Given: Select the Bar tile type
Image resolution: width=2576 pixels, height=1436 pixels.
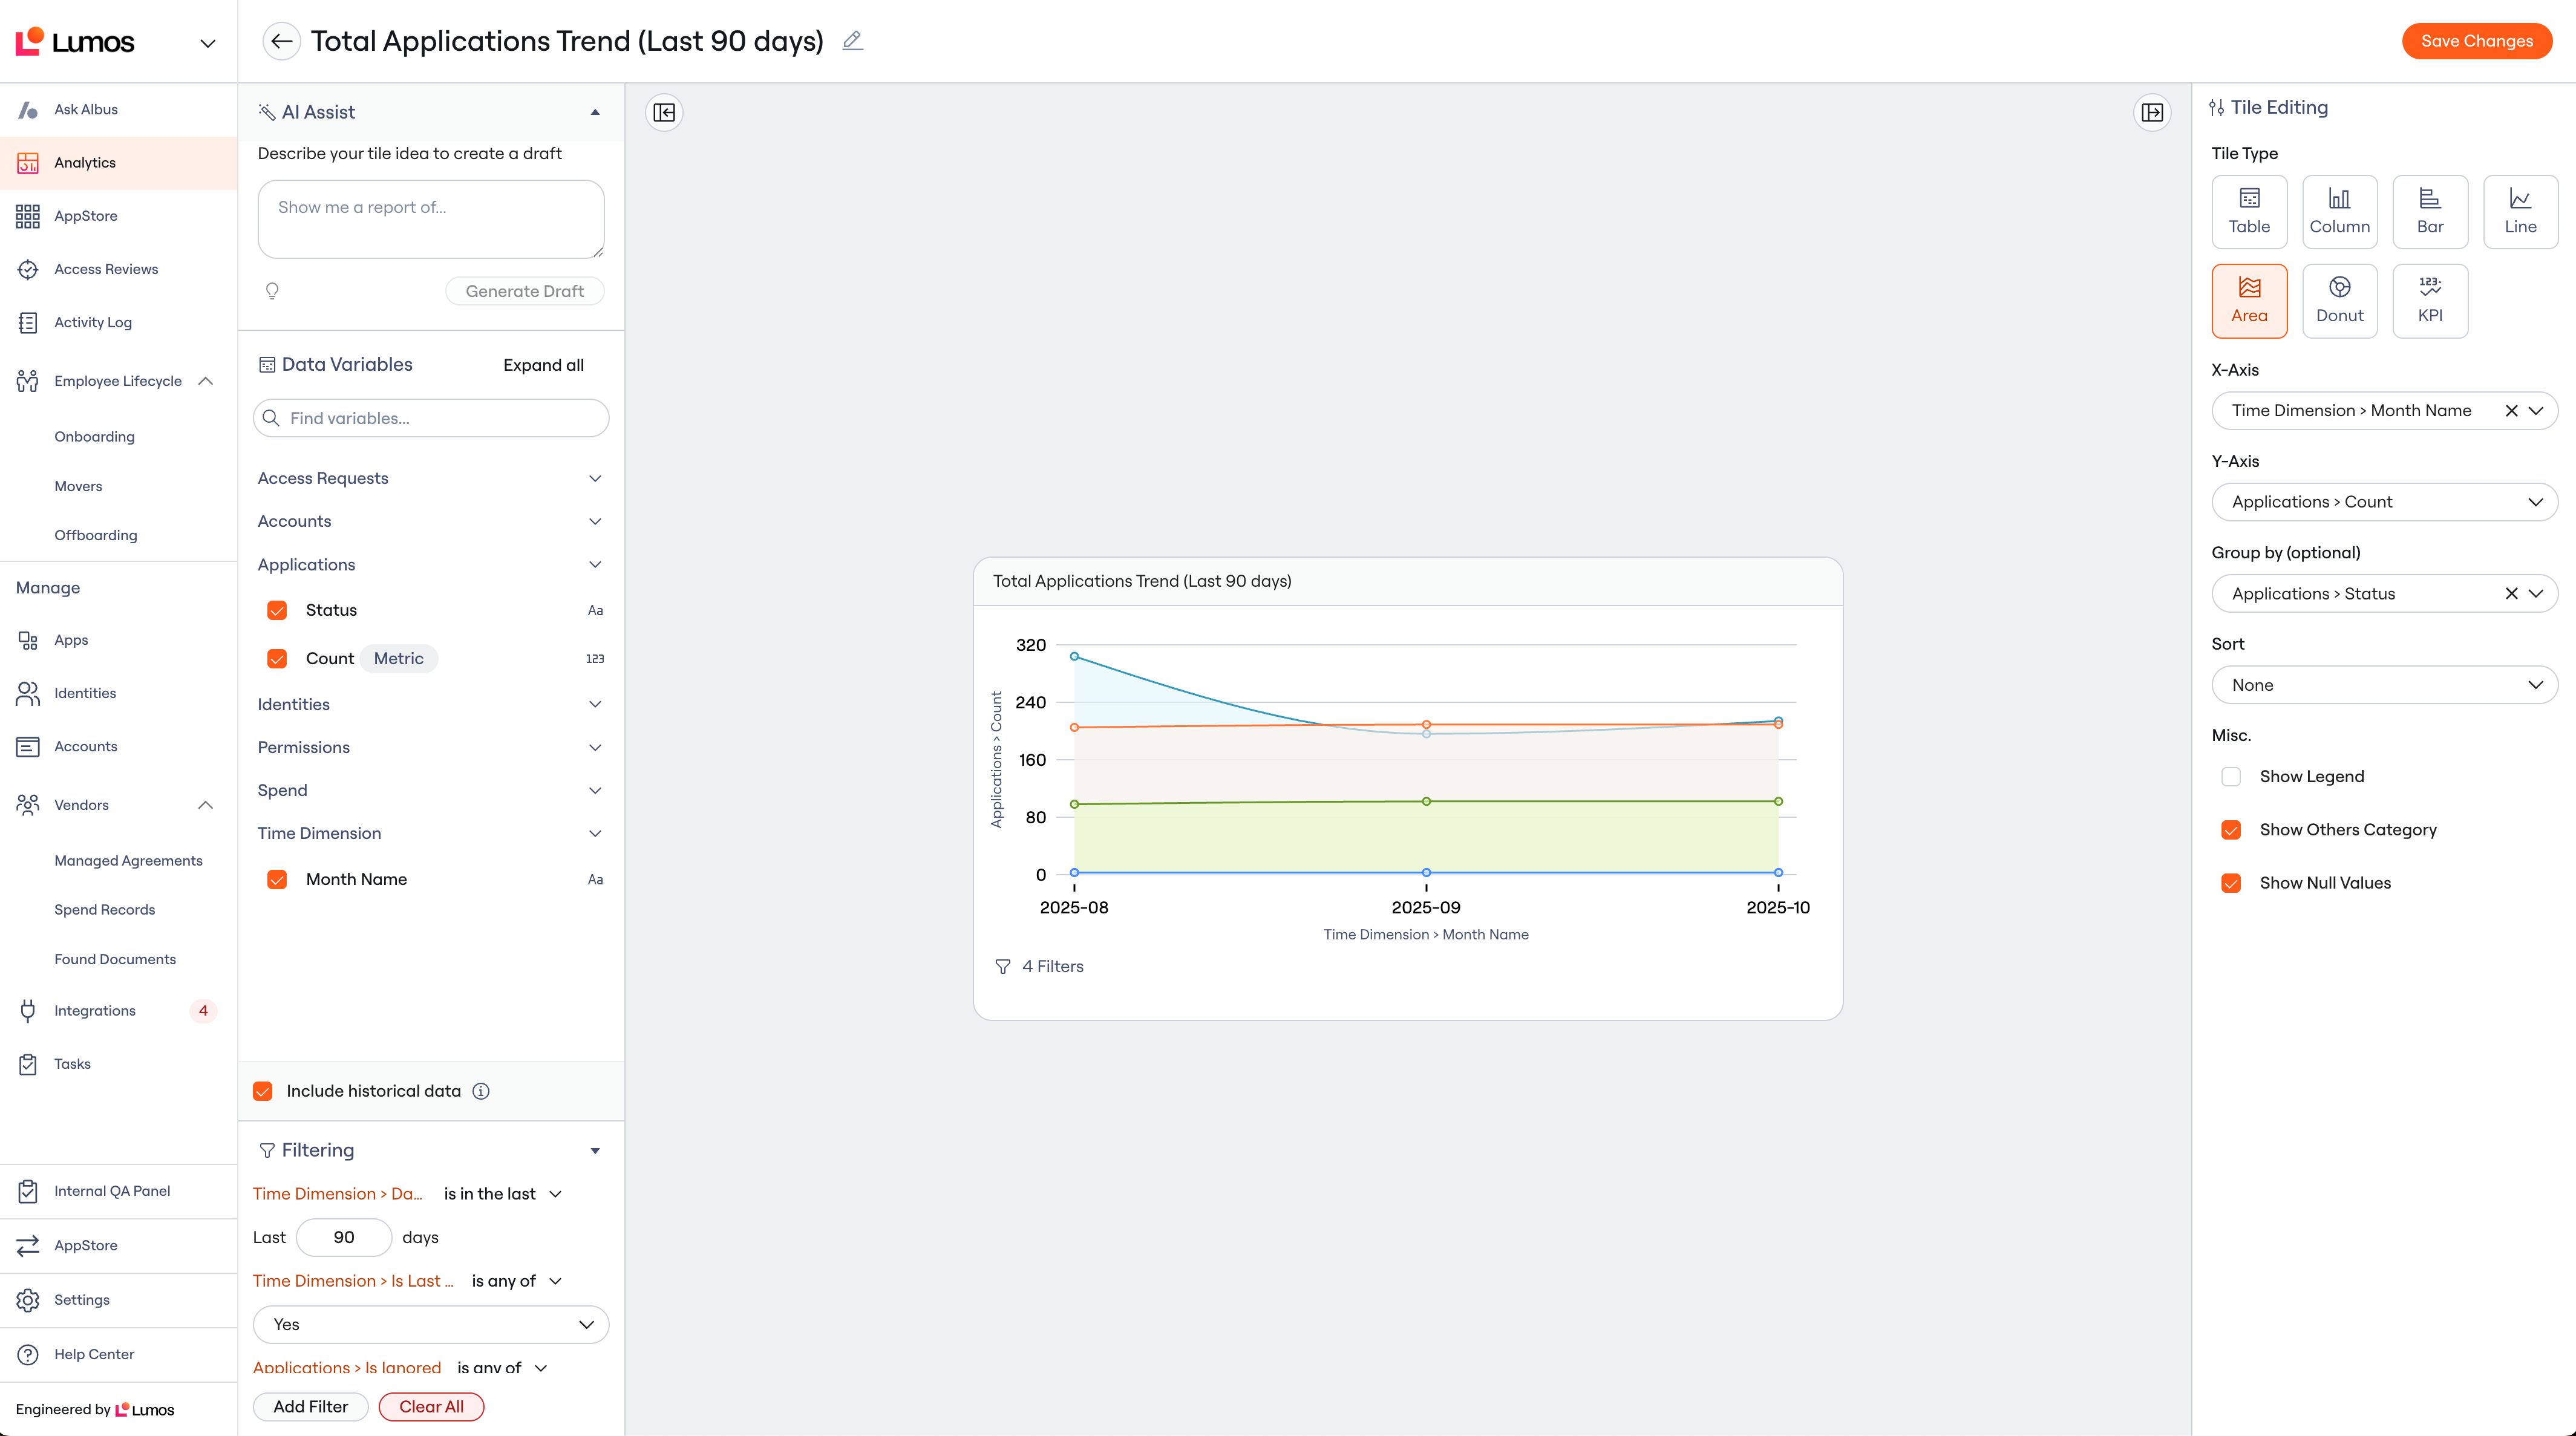Looking at the screenshot, I should pyautogui.click(x=2430, y=212).
